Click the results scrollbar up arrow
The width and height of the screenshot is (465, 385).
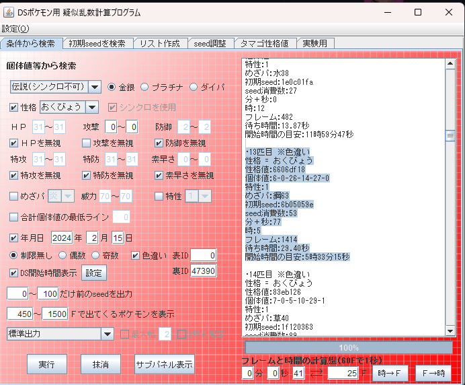(450, 63)
